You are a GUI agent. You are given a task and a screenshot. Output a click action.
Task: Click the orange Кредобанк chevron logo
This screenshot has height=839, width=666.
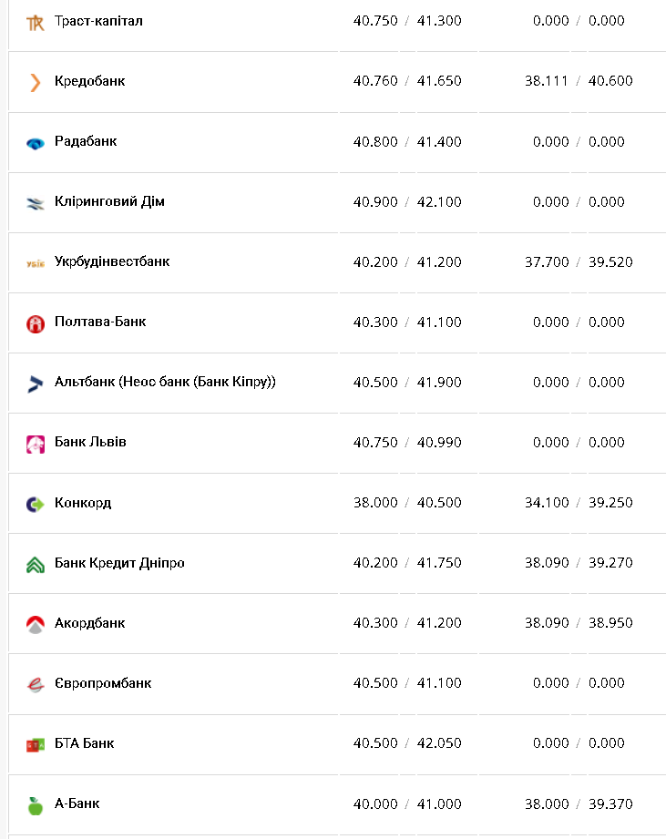click(36, 82)
